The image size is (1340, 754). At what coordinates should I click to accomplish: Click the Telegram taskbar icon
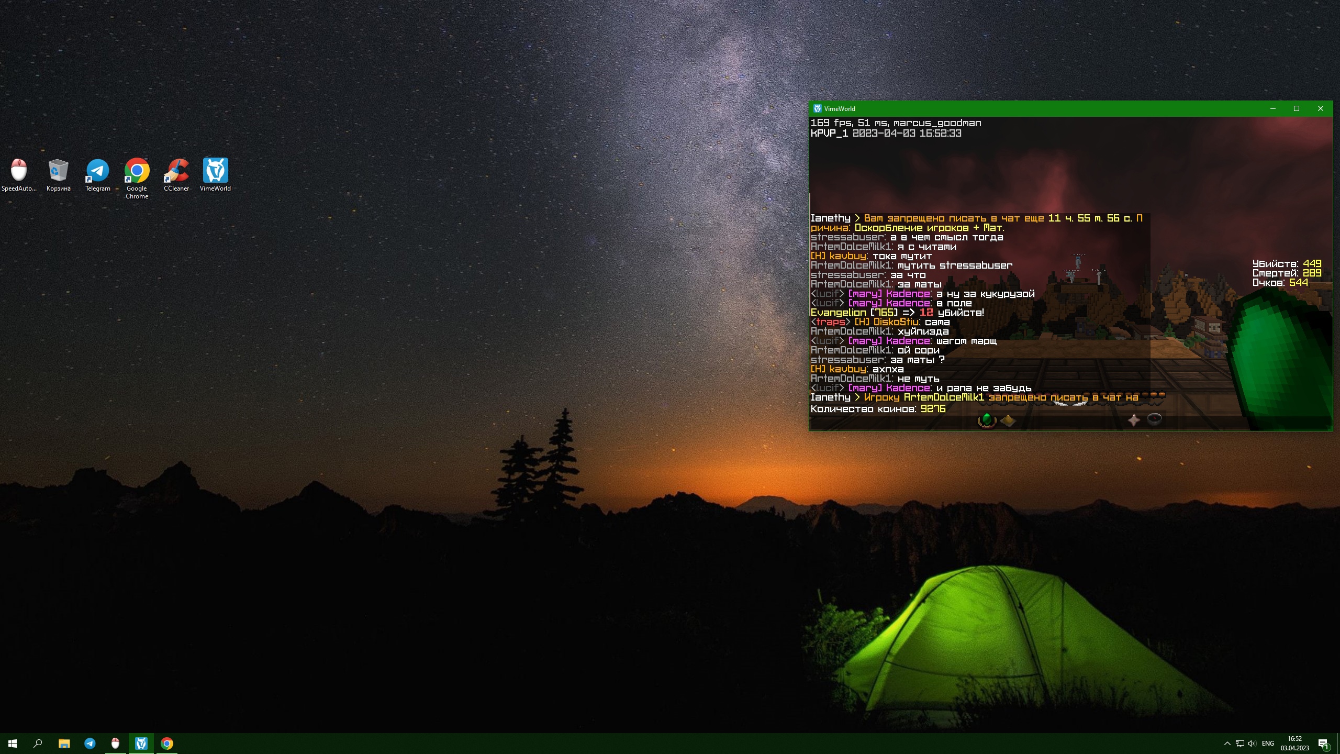(90, 743)
